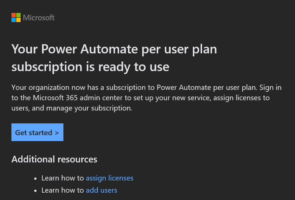Follow the add users link
Viewport: 295px width, 200px height.
[x=102, y=190]
